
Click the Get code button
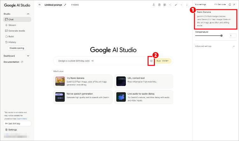pos(220,4)
